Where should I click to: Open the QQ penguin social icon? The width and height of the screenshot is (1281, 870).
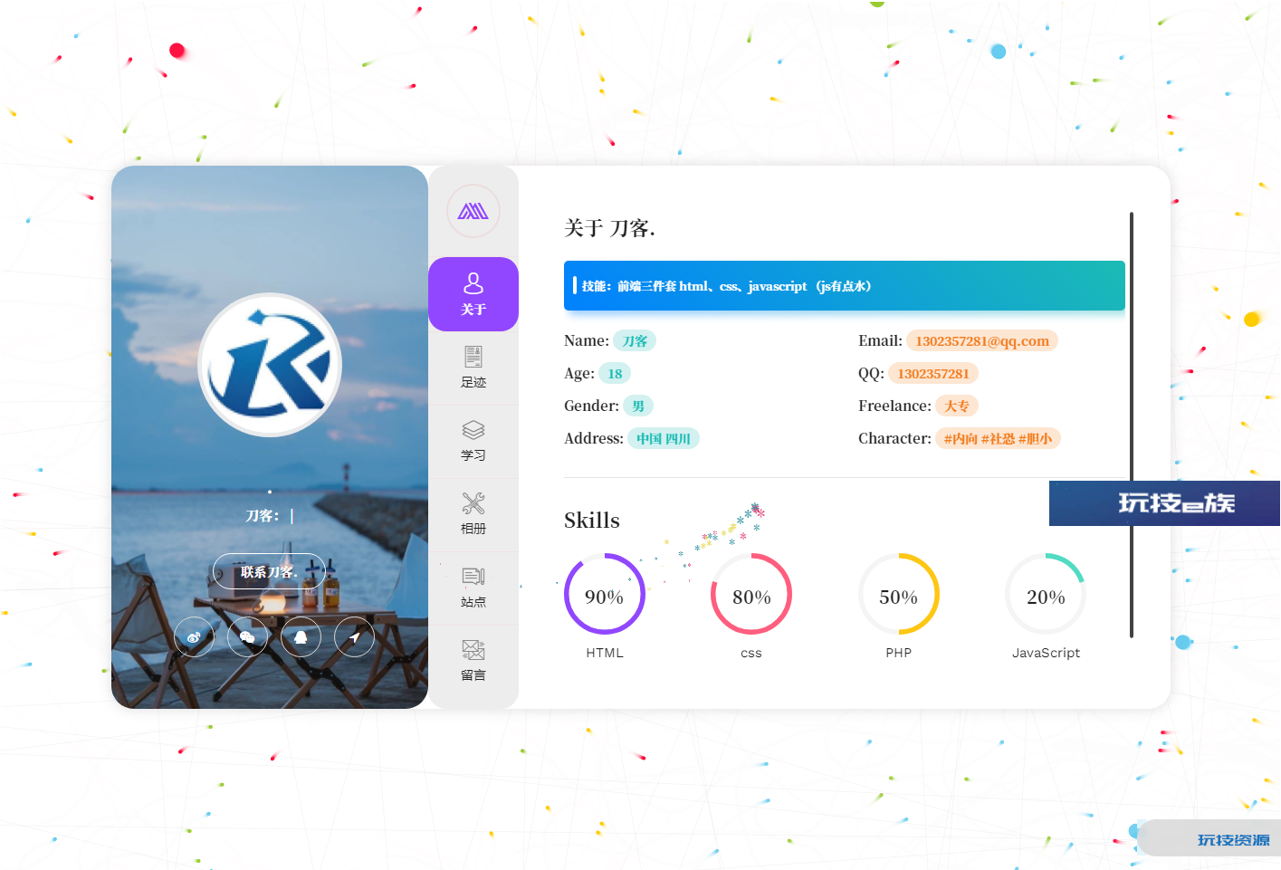301,637
